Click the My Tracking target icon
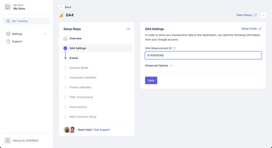272x148 pixels. click(x=8, y=21)
